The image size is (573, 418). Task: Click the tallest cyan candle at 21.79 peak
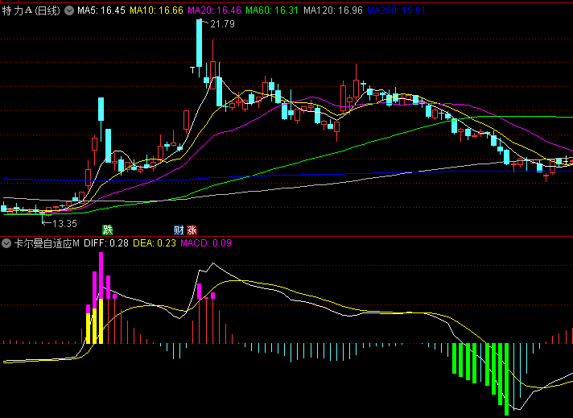click(x=199, y=43)
